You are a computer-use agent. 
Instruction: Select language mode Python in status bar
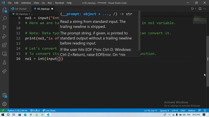(192, 110)
